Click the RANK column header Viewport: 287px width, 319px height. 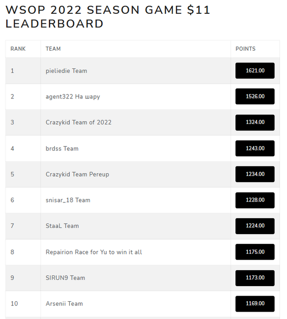tap(18, 49)
